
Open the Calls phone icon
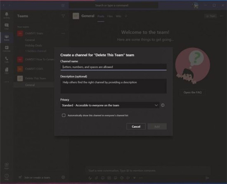coord(7,59)
